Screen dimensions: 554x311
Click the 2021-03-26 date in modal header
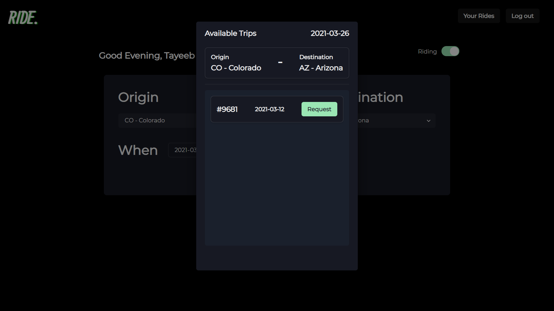tap(330, 33)
